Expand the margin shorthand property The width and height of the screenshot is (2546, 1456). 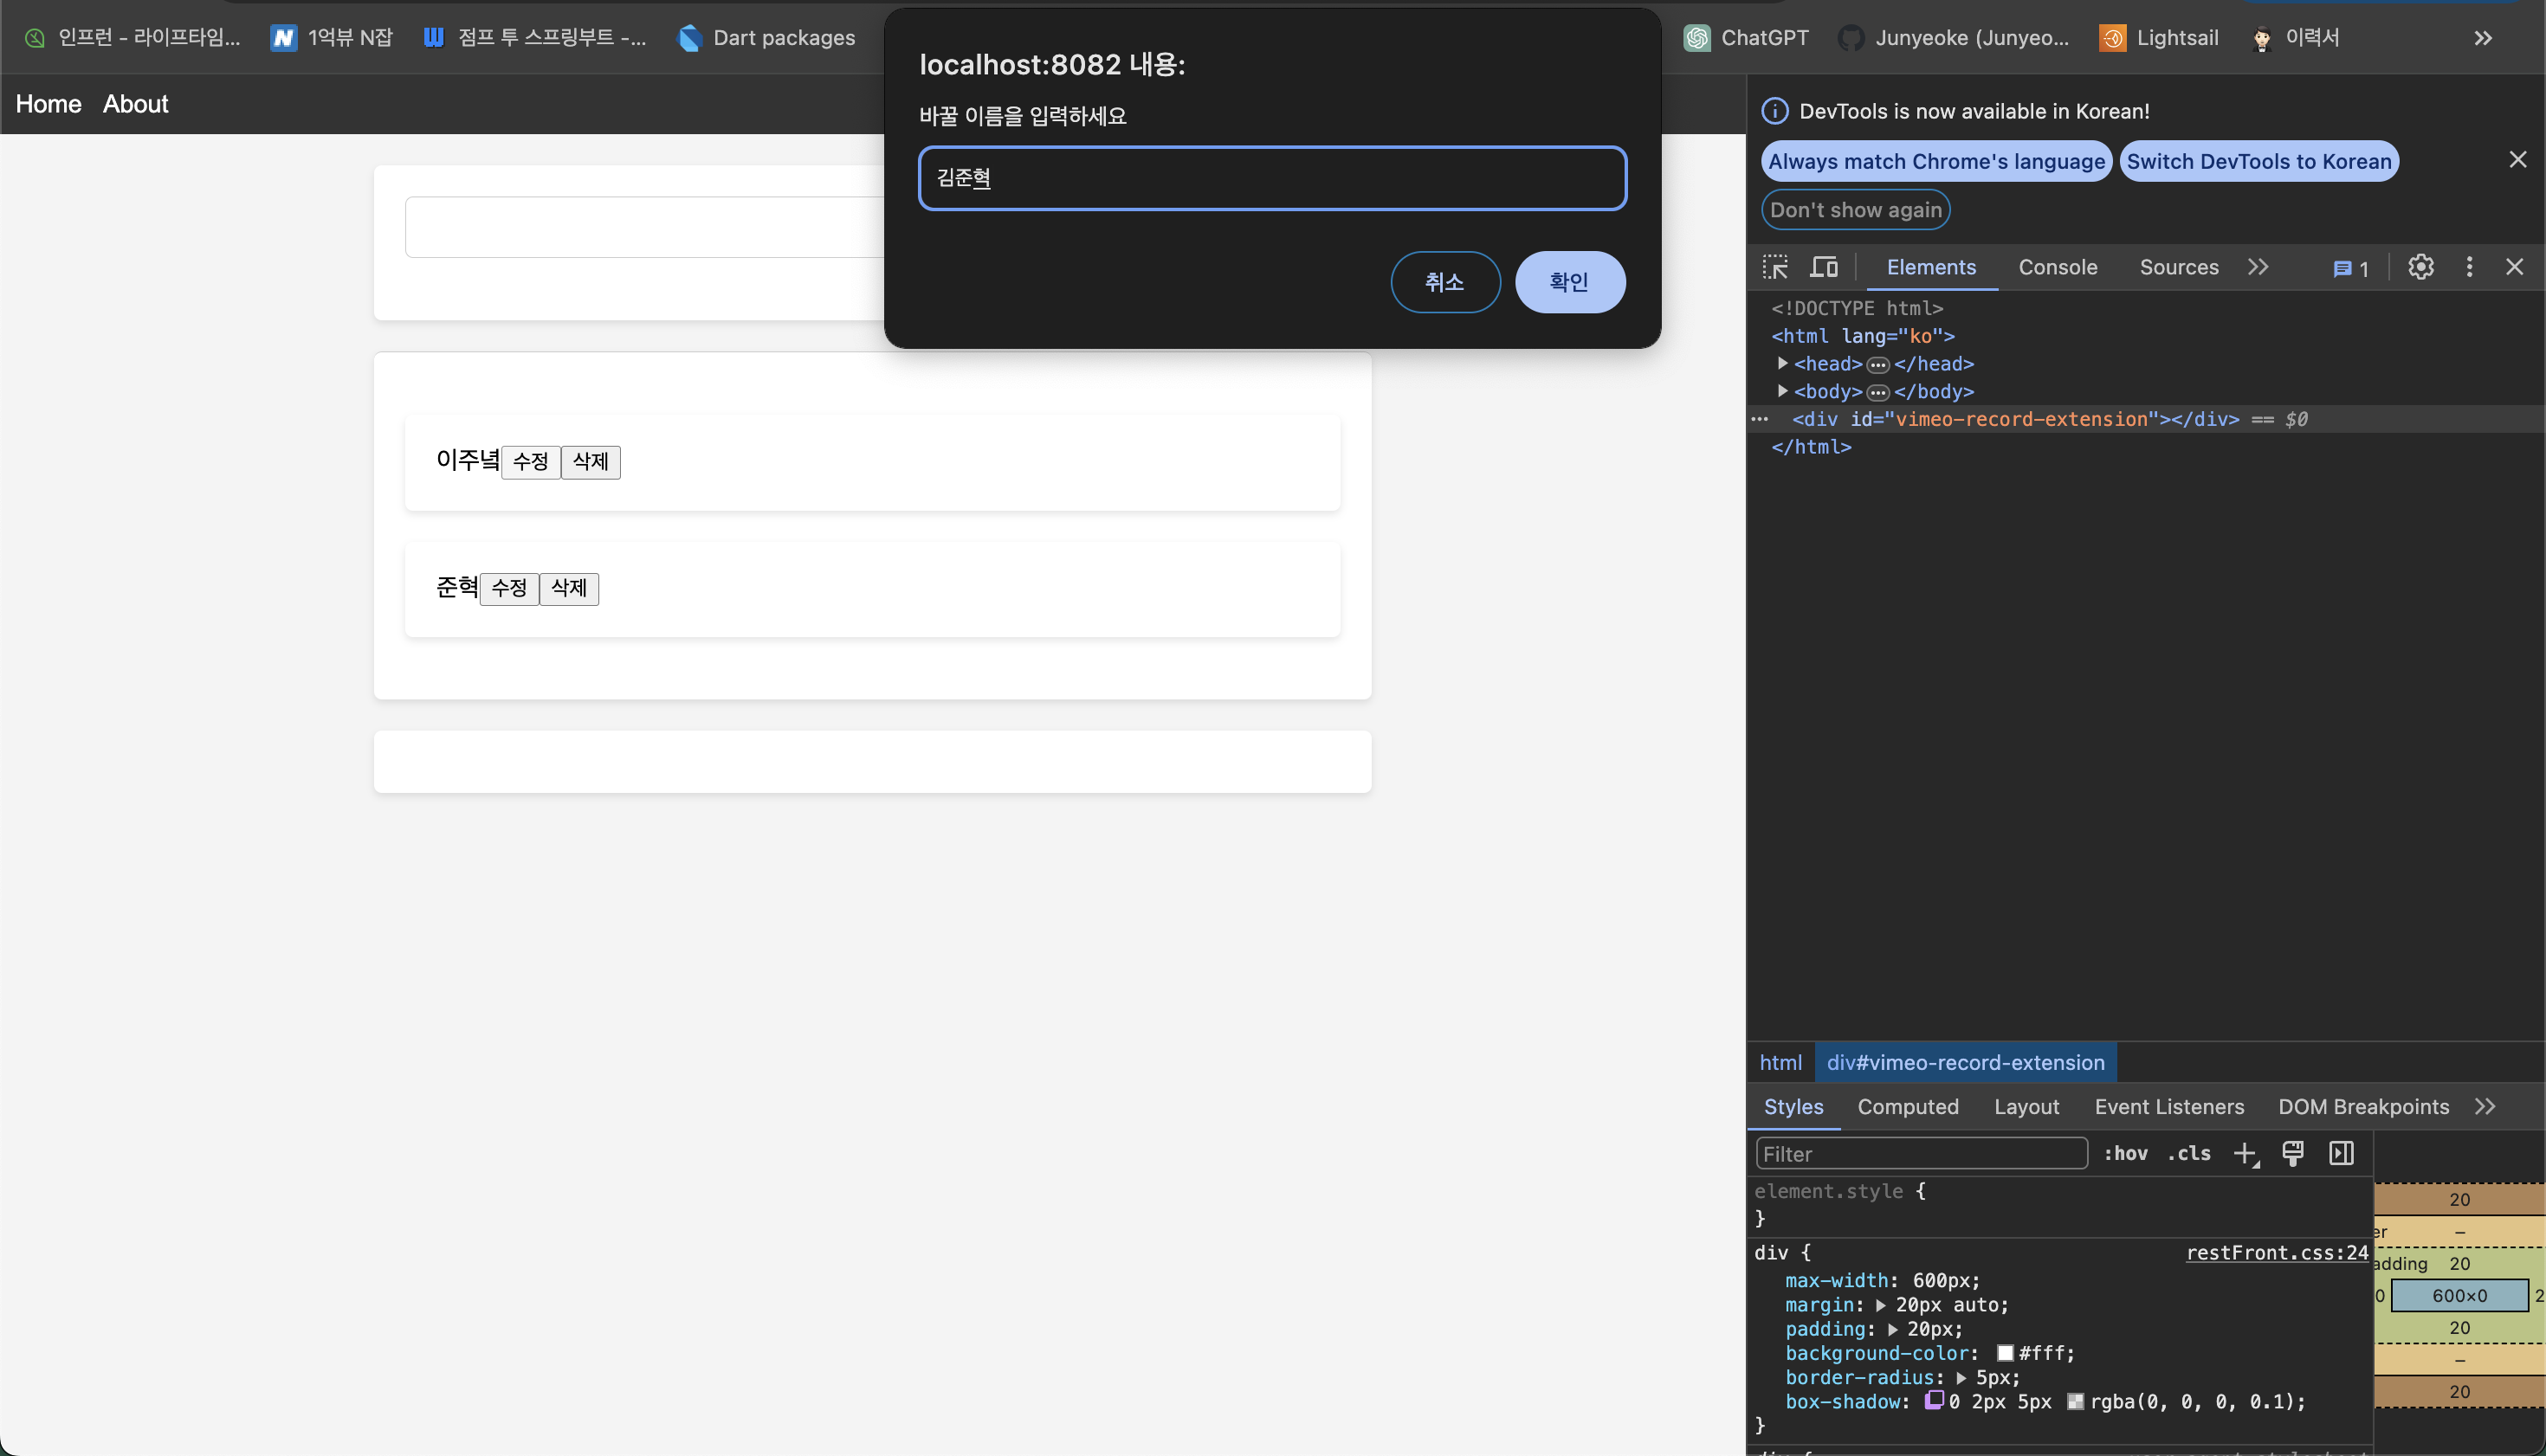[1881, 1305]
